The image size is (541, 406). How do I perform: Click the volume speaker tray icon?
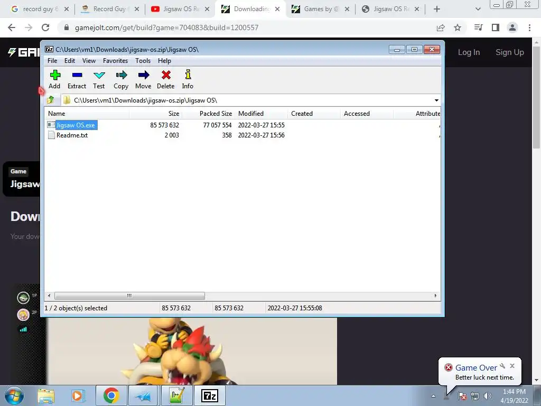488,396
